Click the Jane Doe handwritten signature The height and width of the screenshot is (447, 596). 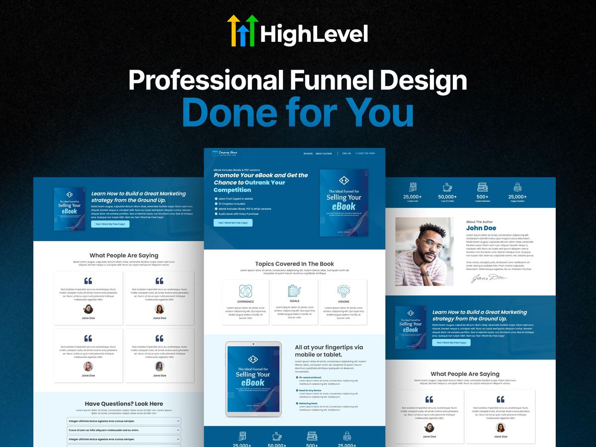click(489, 278)
